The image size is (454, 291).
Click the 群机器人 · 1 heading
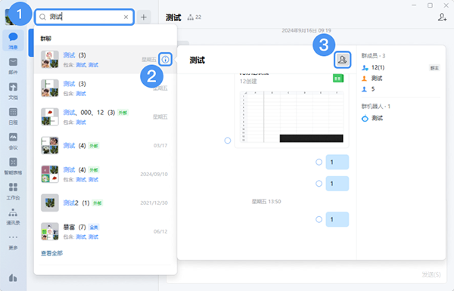(376, 107)
